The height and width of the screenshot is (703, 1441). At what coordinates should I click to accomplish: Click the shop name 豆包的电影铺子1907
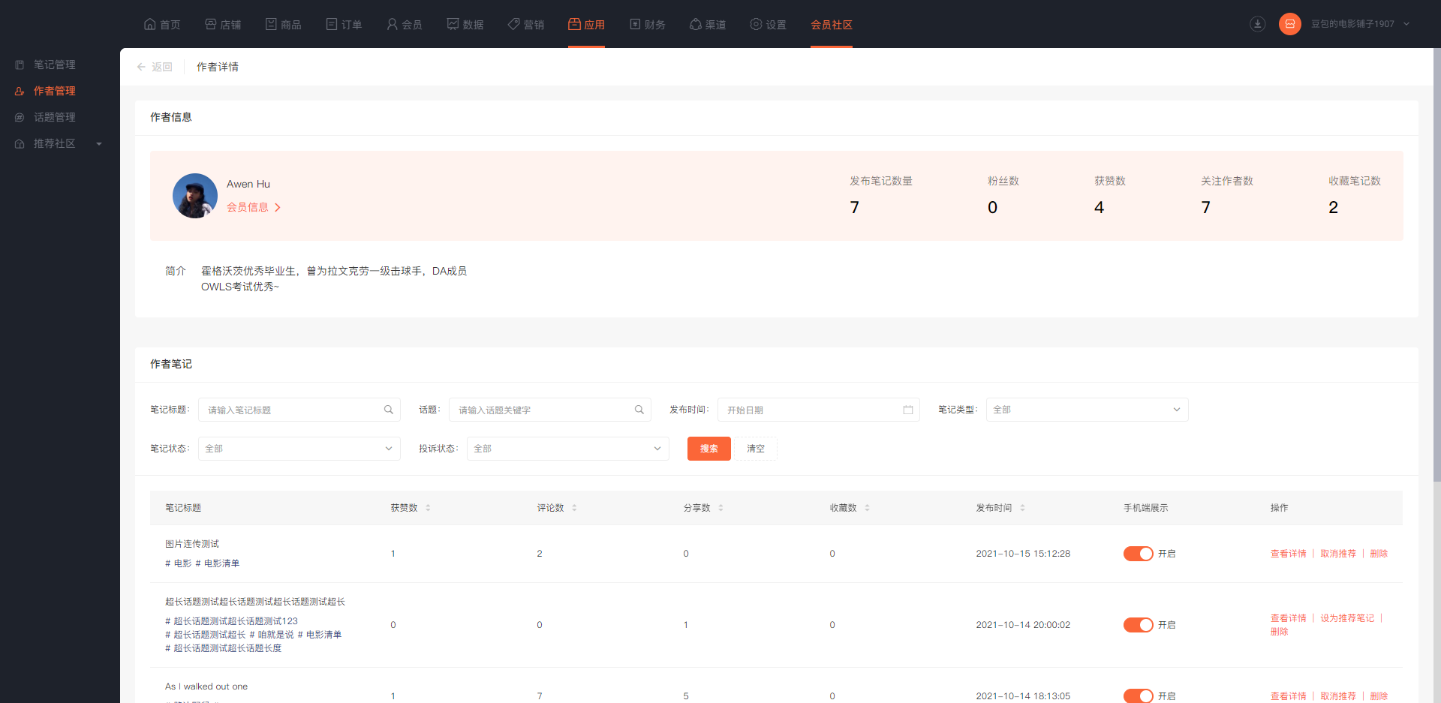[1352, 24]
